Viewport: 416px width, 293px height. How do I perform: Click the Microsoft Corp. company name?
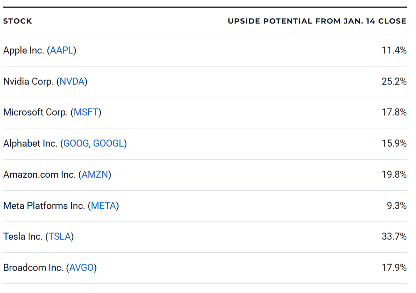point(35,113)
